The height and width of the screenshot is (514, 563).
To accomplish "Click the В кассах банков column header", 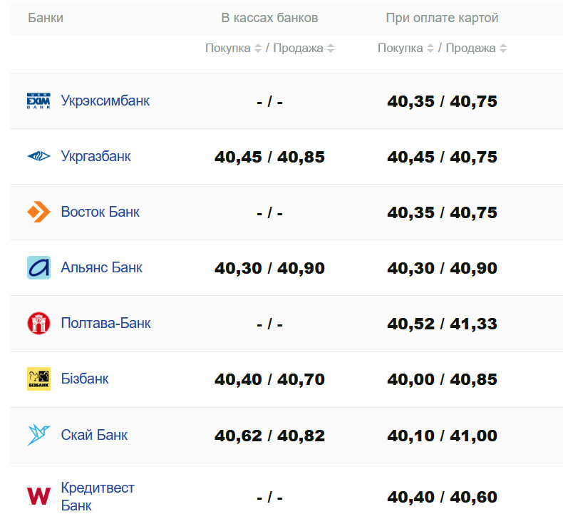I will click(269, 18).
